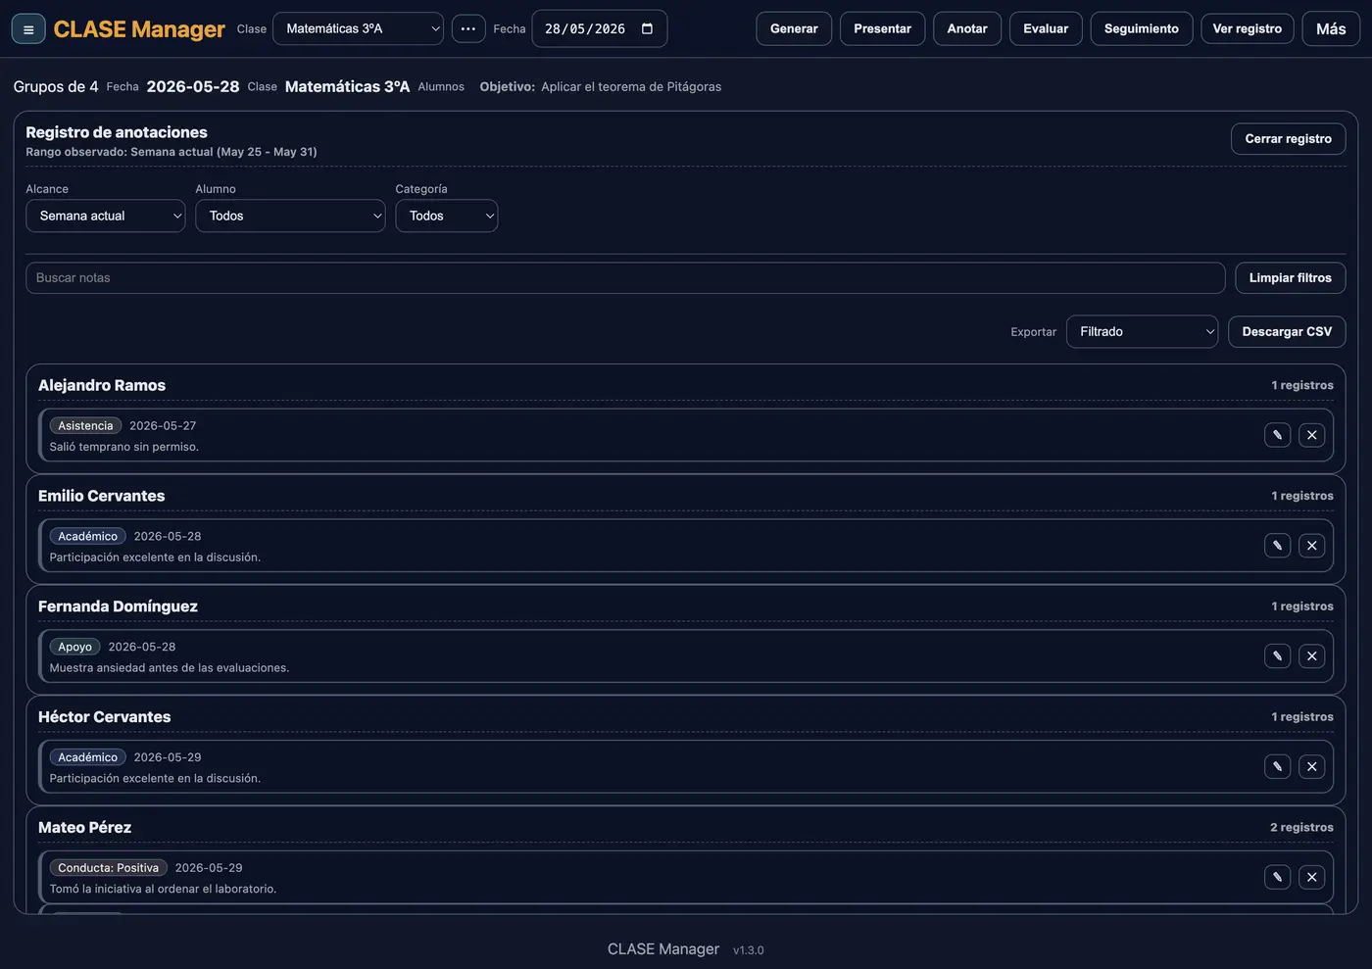This screenshot has width=1372, height=969.
Task: Select Anotar in the top bar
Action: click(967, 29)
